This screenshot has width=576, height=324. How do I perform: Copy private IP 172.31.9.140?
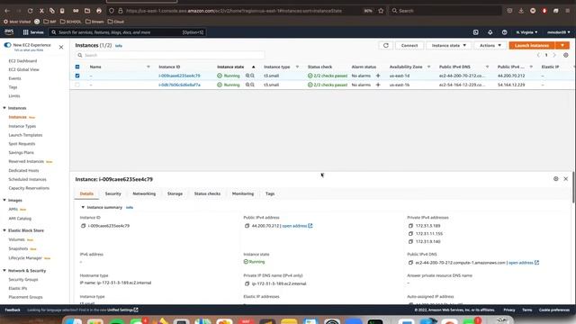tap(410, 242)
